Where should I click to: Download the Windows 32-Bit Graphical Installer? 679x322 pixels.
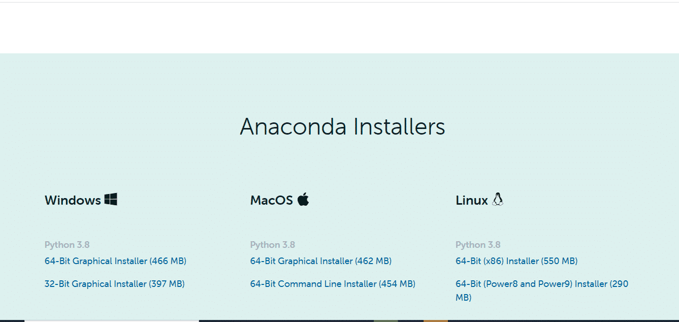(x=115, y=283)
